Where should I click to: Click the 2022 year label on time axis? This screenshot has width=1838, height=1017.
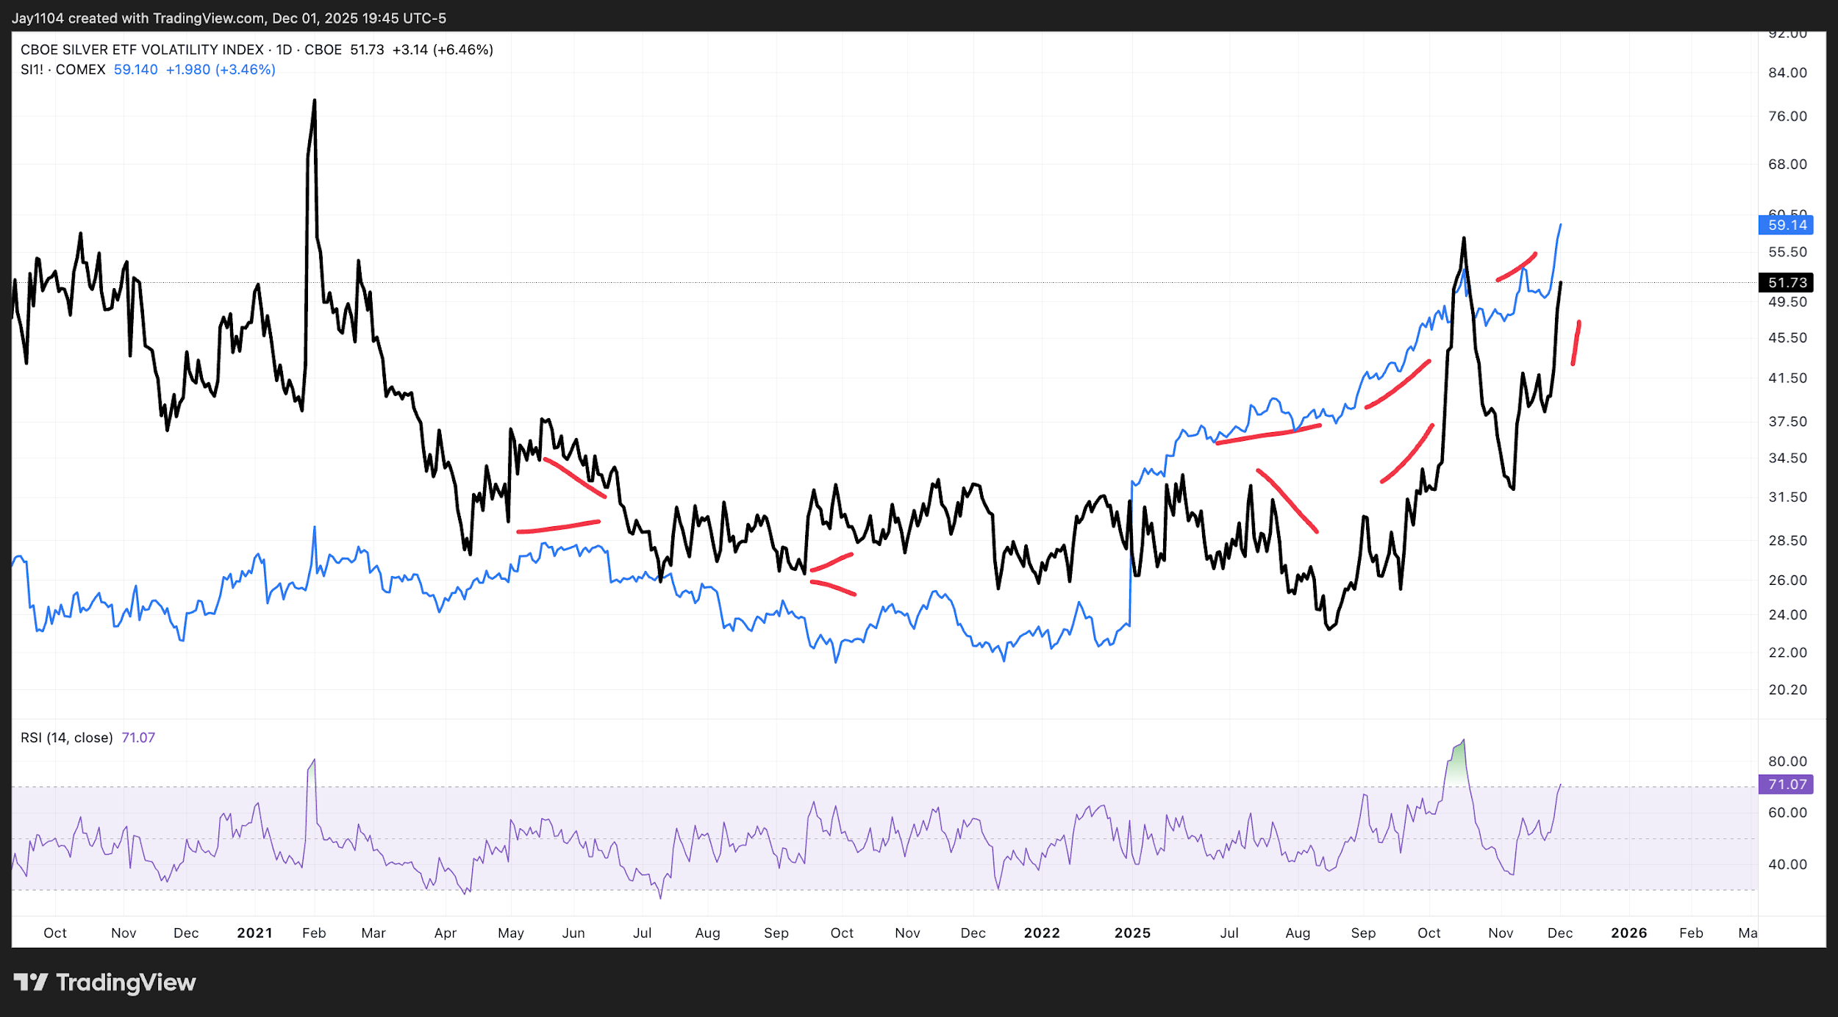coord(1042,932)
